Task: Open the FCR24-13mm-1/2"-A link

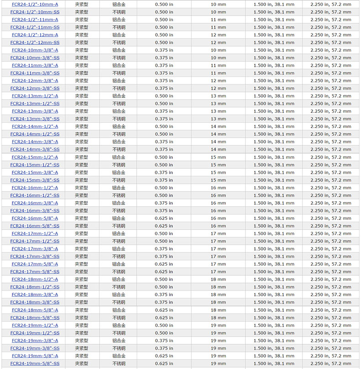Action: (x=35, y=96)
